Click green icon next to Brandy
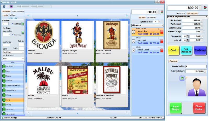 tap(4, 76)
